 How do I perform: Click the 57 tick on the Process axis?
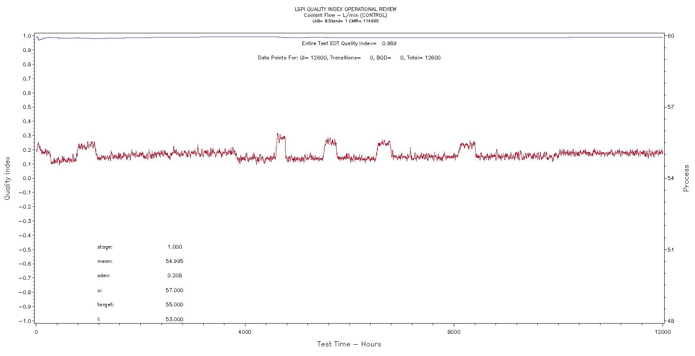pyautogui.click(x=670, y=107)
